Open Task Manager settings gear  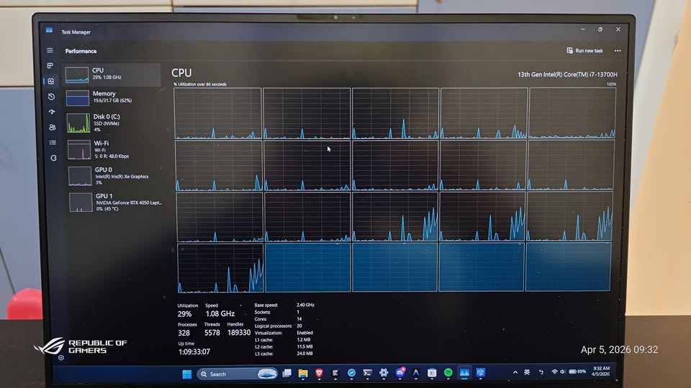pos(60,358)
